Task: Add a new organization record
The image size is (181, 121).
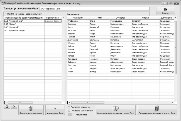Action: tap(6, 106)
